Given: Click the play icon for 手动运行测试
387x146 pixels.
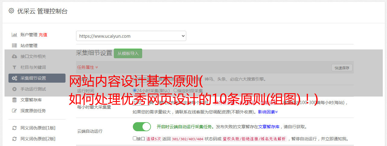Looking at the screenshot, I should pyautogui.click(x=14, y=89).
